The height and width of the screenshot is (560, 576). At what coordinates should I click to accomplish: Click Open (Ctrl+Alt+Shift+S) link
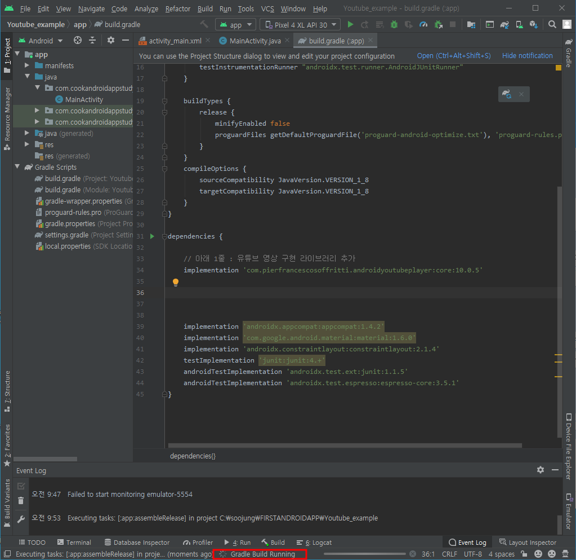pyautogui.click(x=454, y=56)
